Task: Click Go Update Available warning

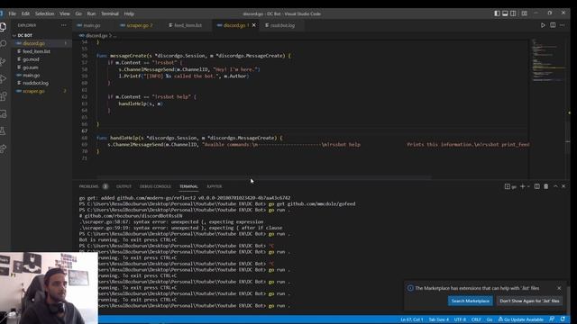Action: 521,319
